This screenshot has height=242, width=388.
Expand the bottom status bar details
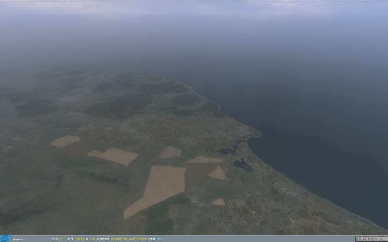click(x=194, y=239)
